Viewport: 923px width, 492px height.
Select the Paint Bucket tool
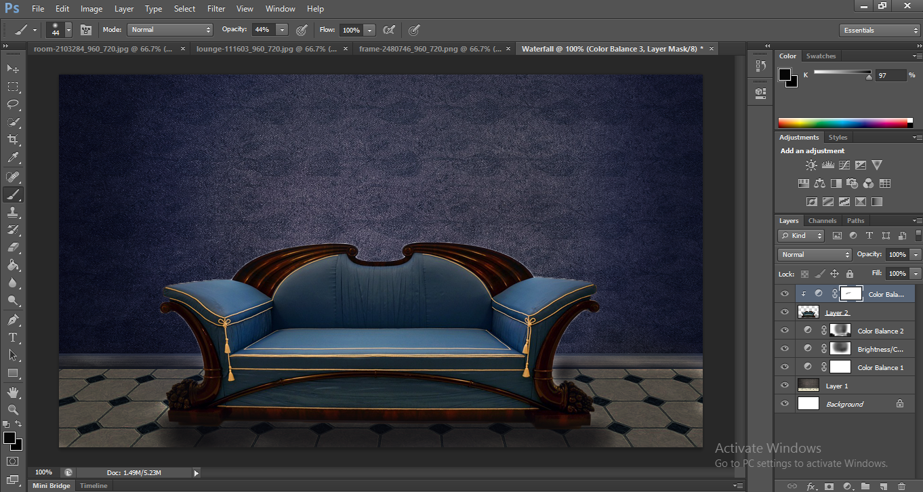(13, 265)
